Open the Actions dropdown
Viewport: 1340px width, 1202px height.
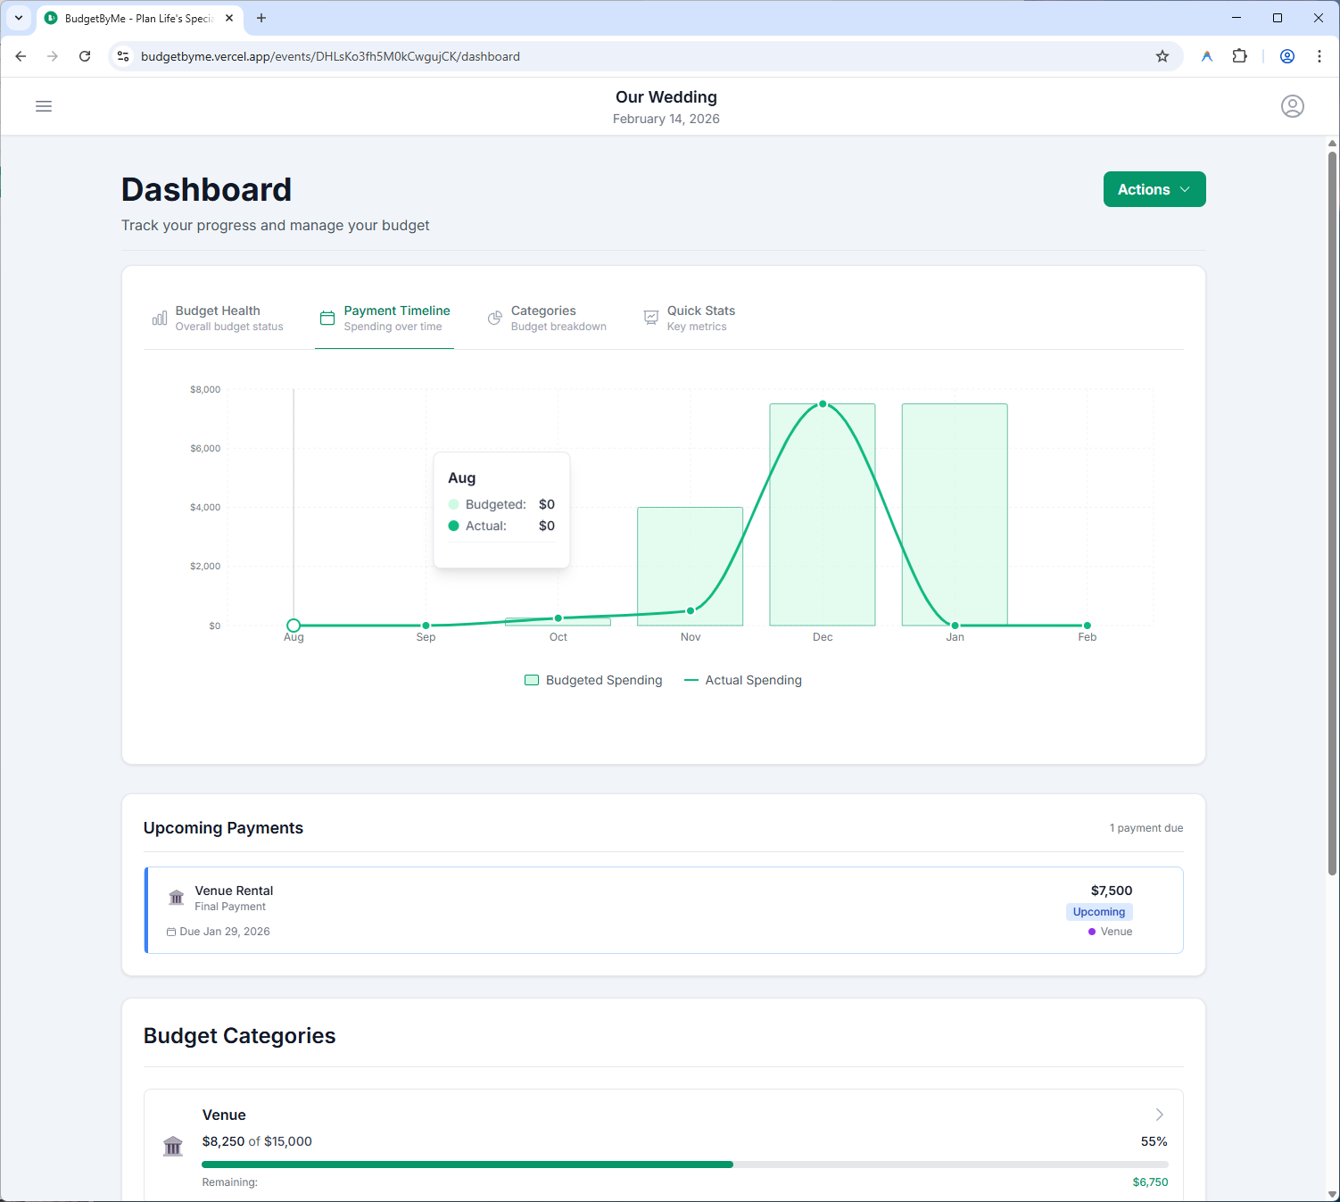coord(1154,189)
